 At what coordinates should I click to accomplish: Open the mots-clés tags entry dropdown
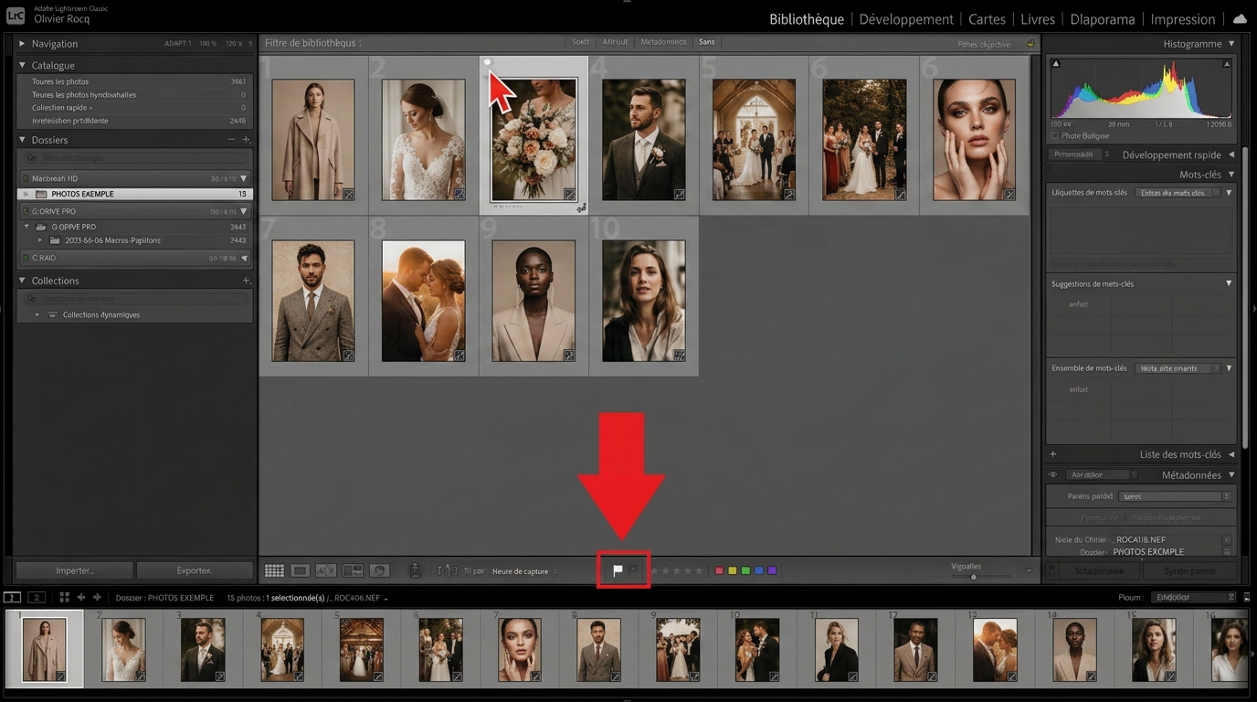tap(1178, 193)
